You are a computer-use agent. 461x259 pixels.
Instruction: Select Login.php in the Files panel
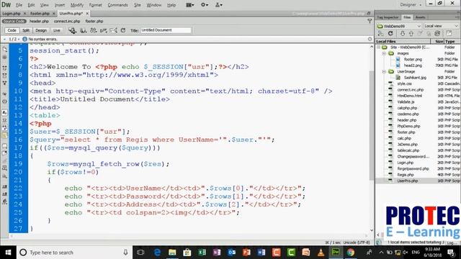pyautogui.click(x=406, y=163)
